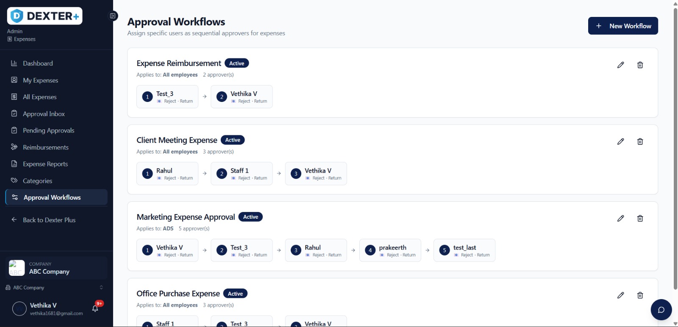Select approver Staff 1 in Client Meeting Expense

[242, 173]
